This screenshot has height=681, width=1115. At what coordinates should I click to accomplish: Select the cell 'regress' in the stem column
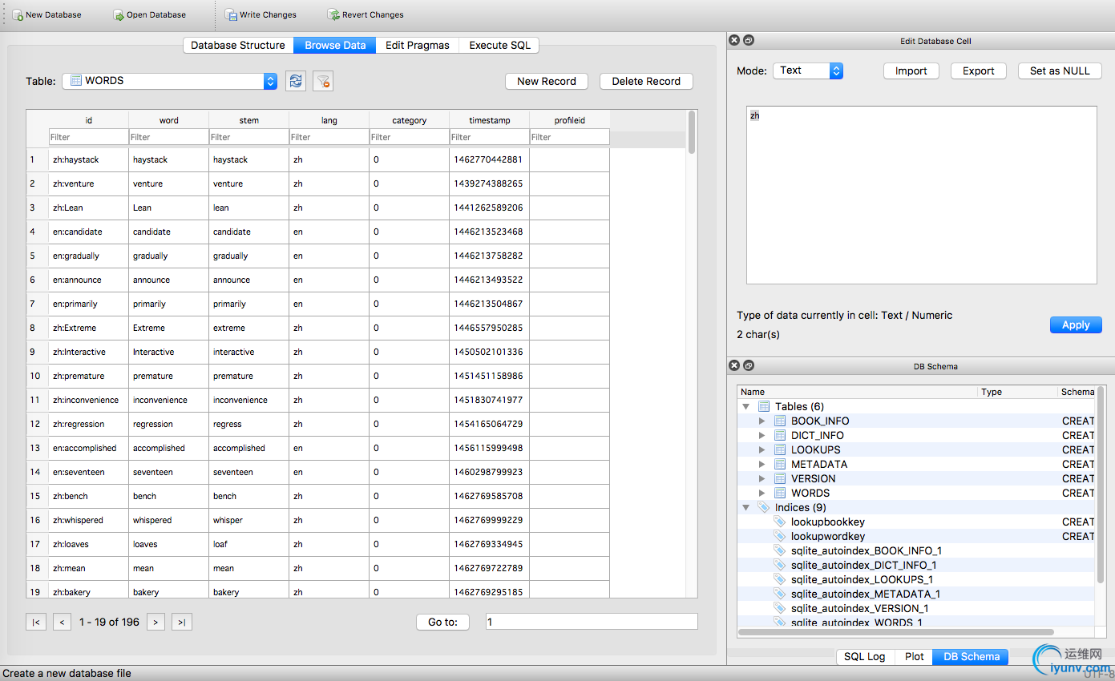248,424
